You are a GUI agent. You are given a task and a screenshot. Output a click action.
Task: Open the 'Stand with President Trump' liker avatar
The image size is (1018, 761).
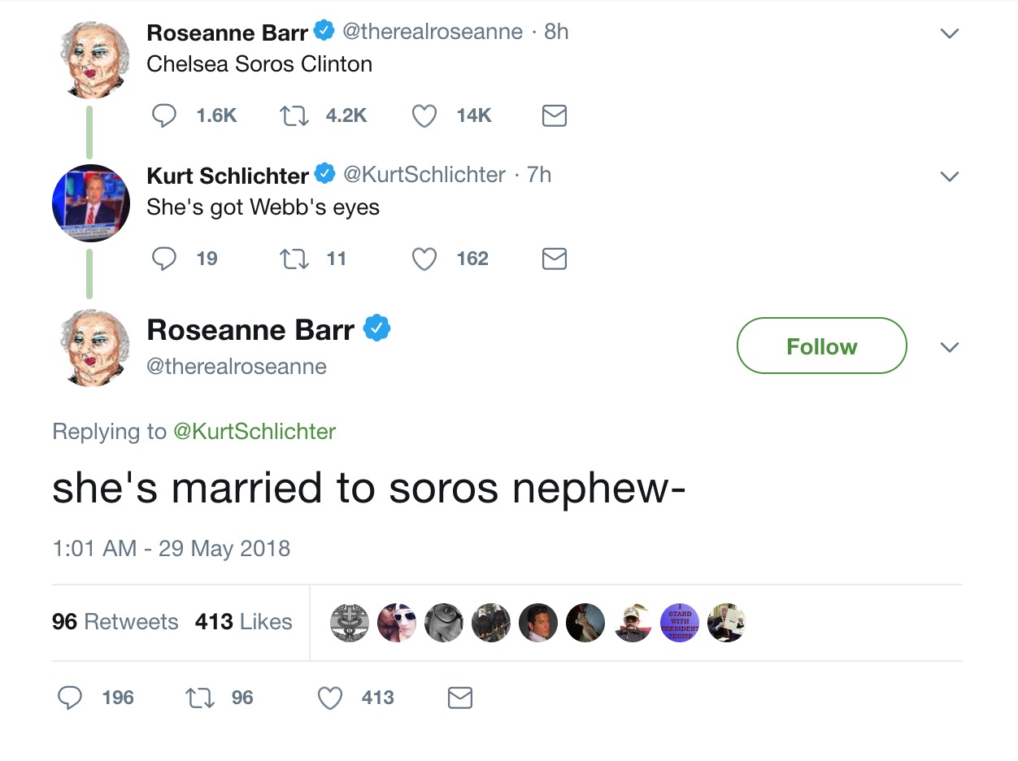click(x=680, y=623)
